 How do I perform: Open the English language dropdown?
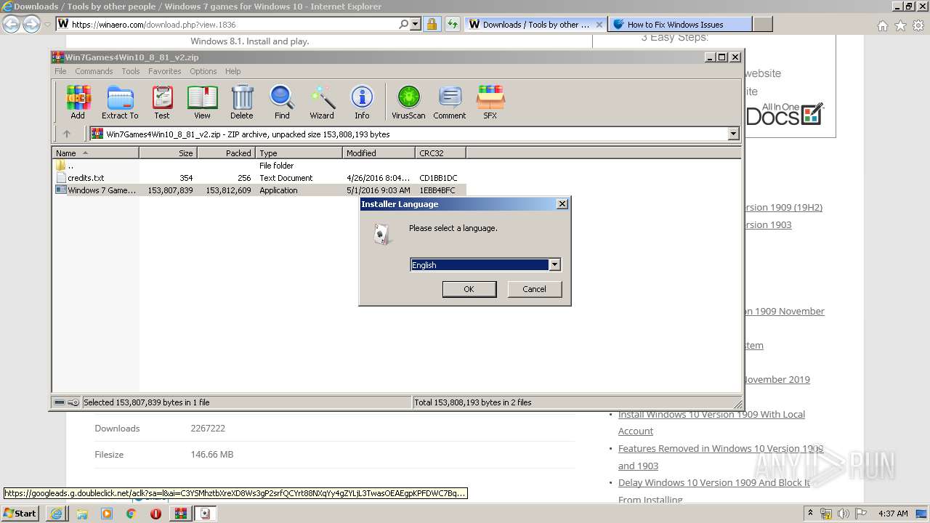point(554,265)
